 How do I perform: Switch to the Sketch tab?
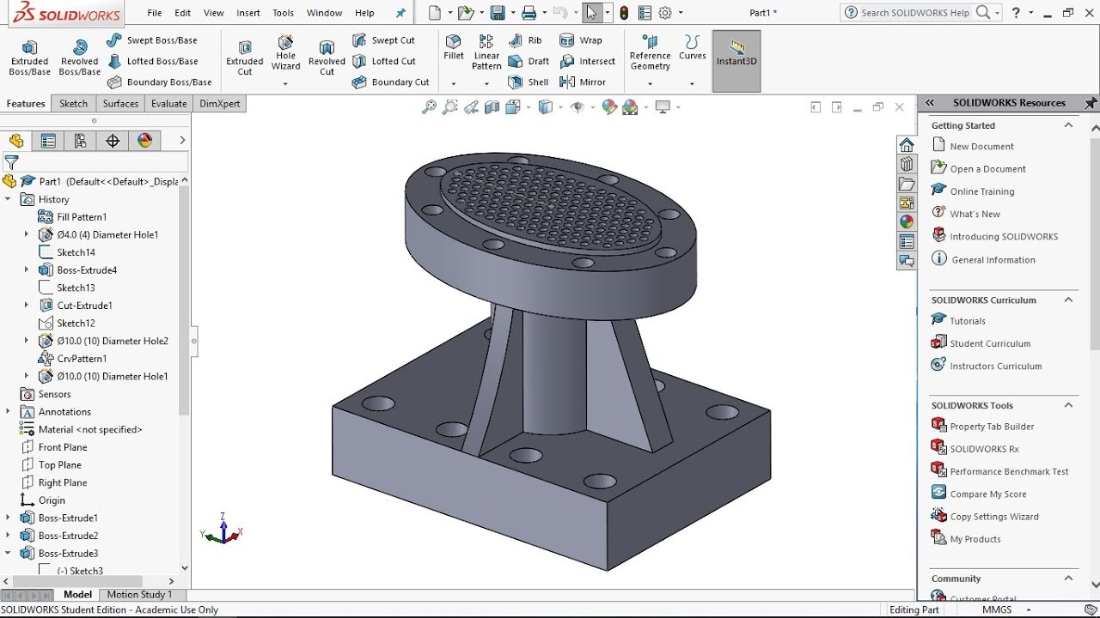[x=73, y=104]
